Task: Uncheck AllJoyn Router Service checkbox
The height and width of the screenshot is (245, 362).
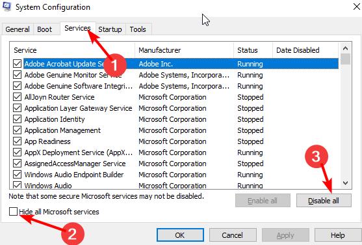Action: point(17,97)
